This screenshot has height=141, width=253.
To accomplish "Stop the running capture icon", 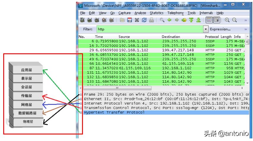I will click(x=104, y=20).
